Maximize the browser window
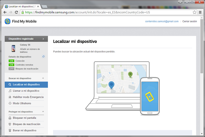 point(192,2)
